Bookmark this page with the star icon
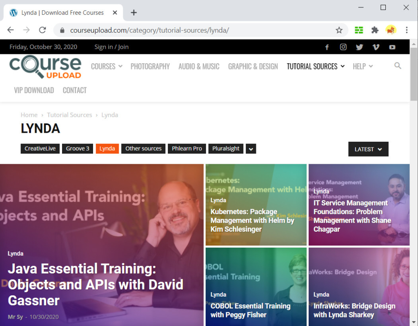Image resolution: width=418 pixels, height=326 pixels. [x=339, y=30]
